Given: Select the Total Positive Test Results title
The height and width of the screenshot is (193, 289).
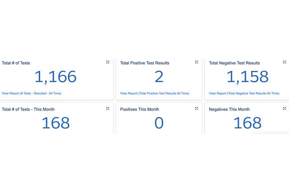Looking at the screenshot, I should pos(144,63).
